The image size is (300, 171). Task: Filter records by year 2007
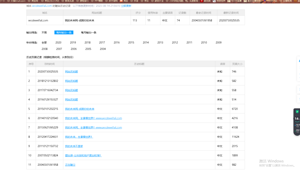click(59, 49)
